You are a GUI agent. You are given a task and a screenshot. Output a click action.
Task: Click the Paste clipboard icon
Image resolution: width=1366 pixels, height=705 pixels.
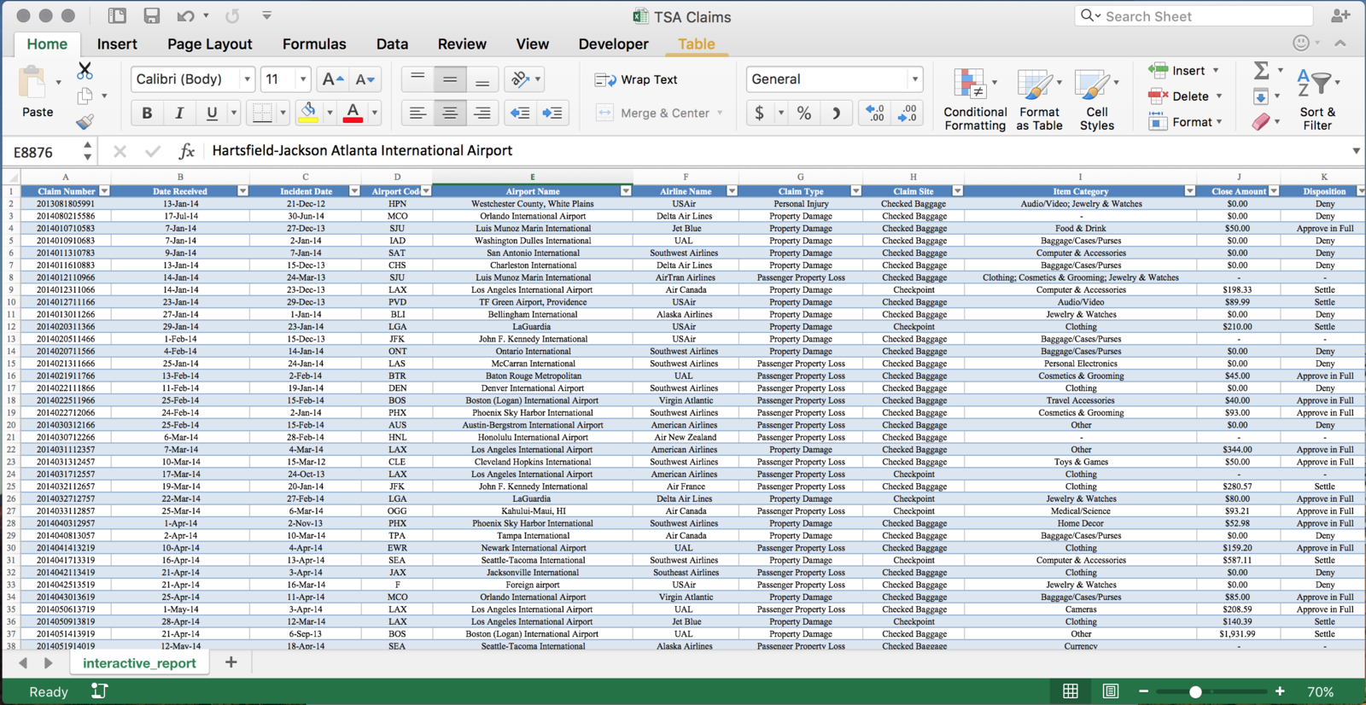pyautogui.click(x=34, y=84)
